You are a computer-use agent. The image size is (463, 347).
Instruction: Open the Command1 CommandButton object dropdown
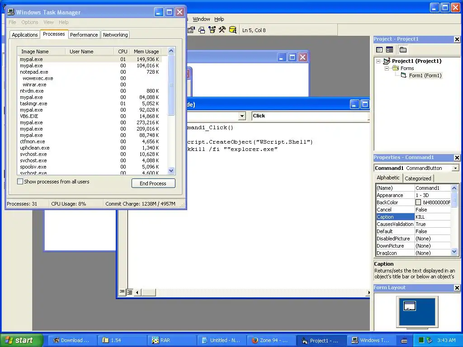455,168
